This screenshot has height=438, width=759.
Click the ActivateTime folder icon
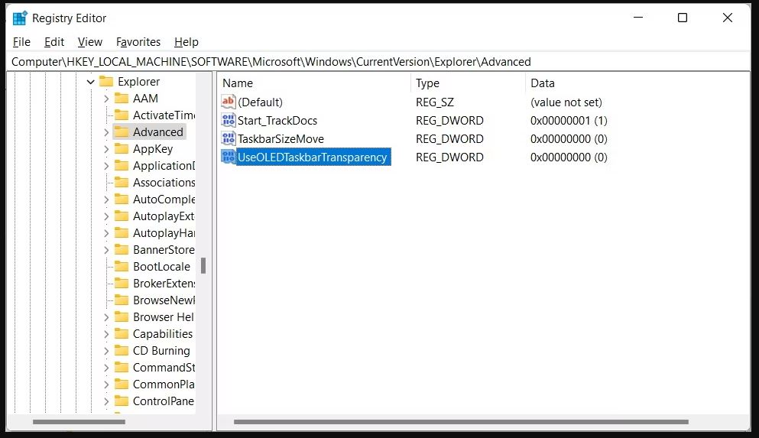click(x=121, y=115)
